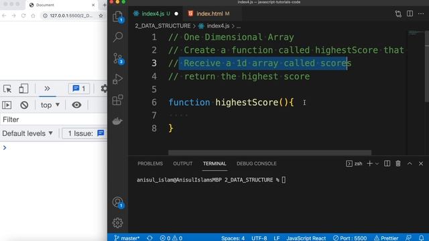The height and width of the screenshot is (241, 429).
Task: Open the Docker view in activity bar
Action: [118, 120]
